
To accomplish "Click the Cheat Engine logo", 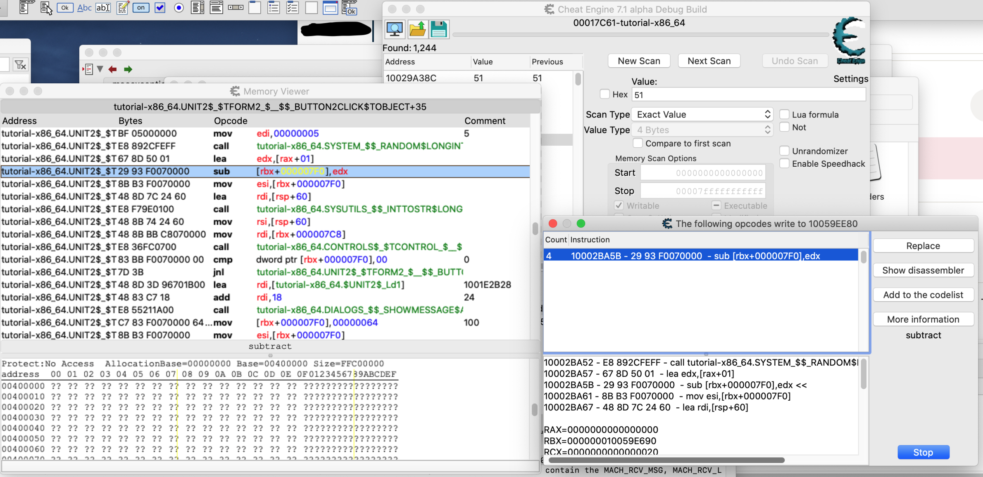I will (x=850, y=40).
